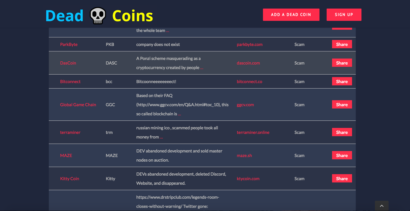Click the skull icon in the logo

point(98,15)
